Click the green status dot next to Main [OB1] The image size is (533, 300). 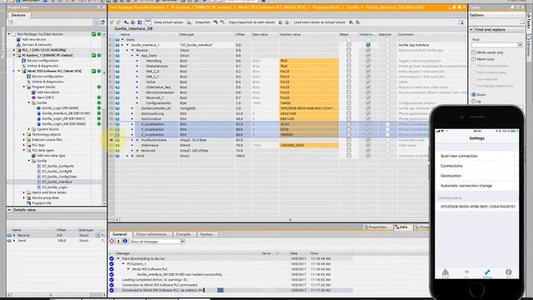(x=99, y=97)
